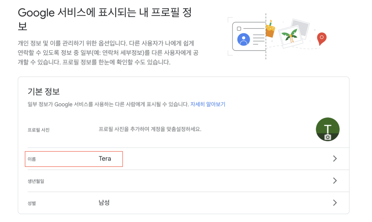This screenshot has width=372, height=222.
Task: Select the 생년월일 row label
Action: coord(36,181)
